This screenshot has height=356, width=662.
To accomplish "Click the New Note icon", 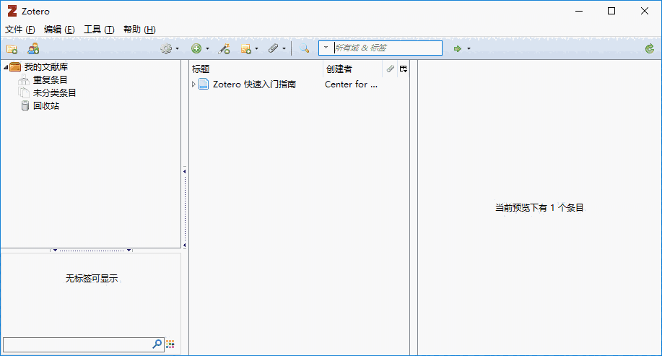I will (247, 49).
